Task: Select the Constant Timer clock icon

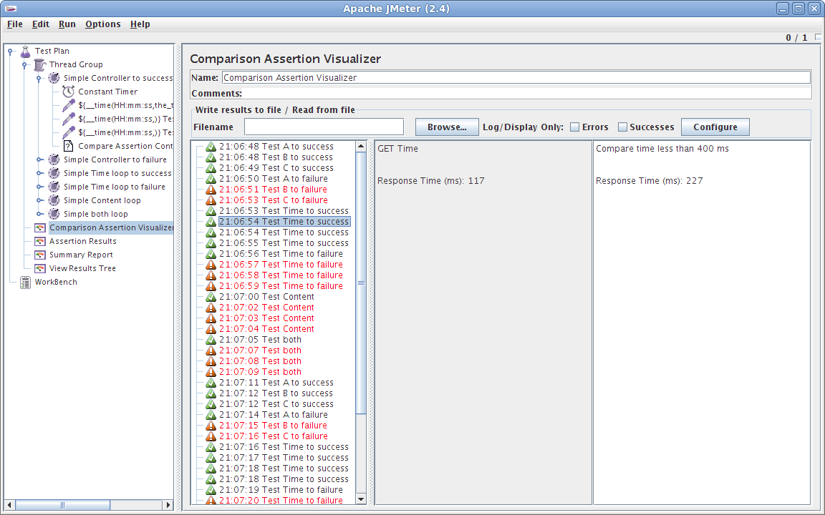Action: (x=69, y=92)
